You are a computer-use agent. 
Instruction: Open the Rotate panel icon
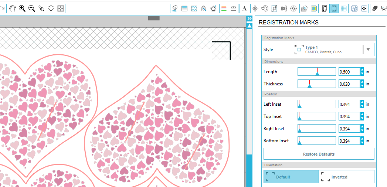[265, 8]
